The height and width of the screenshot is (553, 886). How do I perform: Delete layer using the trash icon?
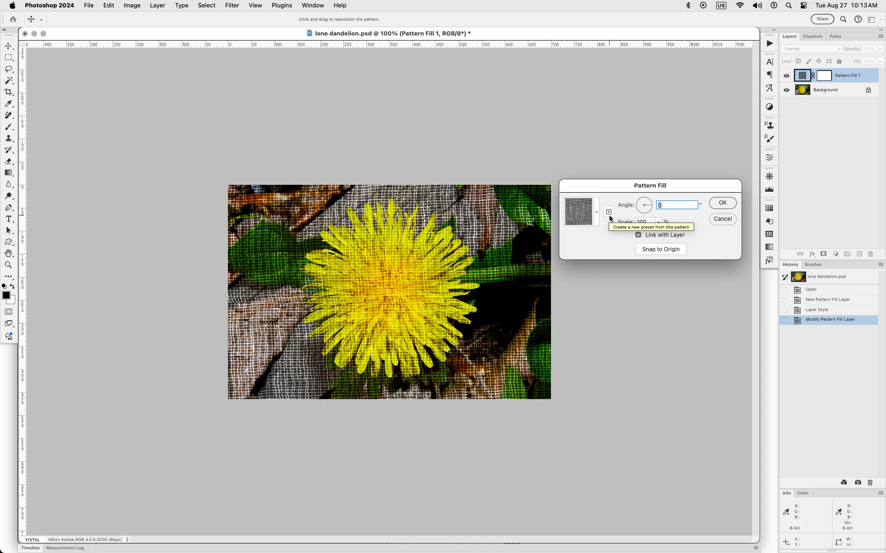pyautogui.click(x=870, y=254)
